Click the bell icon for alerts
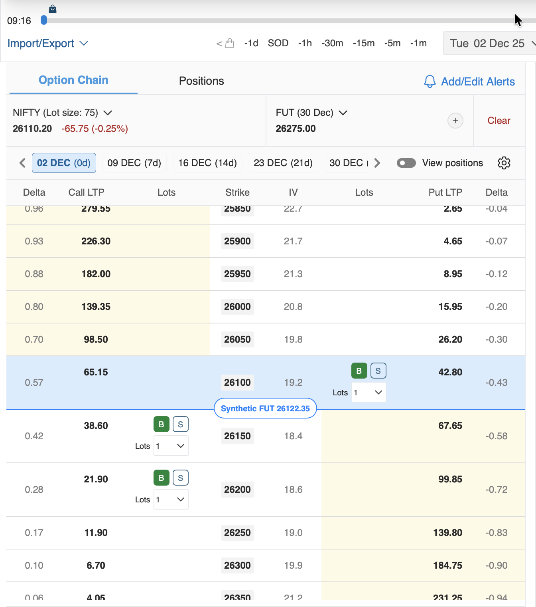The height and width of the screenshot is (607, 536). tap(430, 81)
